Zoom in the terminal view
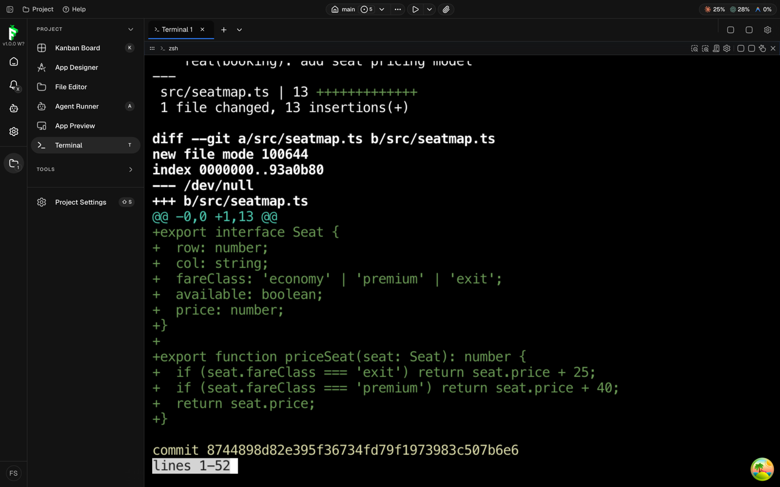780x487 pixels. [705, 48]
